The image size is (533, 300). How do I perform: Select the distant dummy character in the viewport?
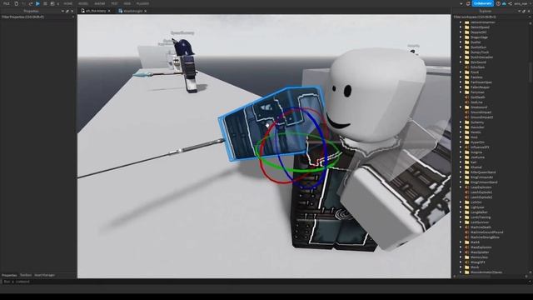tap(187, 67)
